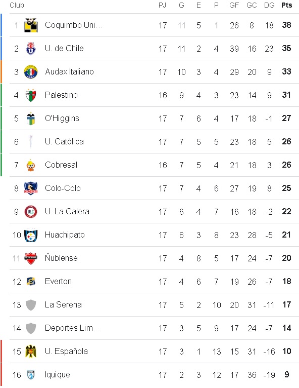The width and height of the screenshot is (299, 388).
Task: Click the Ñublense red shield icon
Action: point(31,258)
